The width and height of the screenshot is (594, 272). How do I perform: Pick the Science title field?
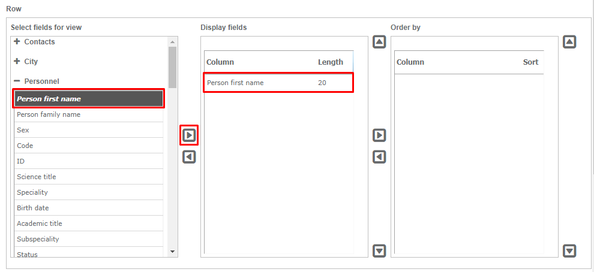[x=36, y=177]
